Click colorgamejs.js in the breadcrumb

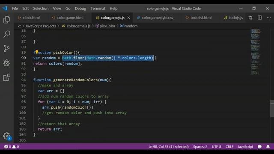coord(78,26)
